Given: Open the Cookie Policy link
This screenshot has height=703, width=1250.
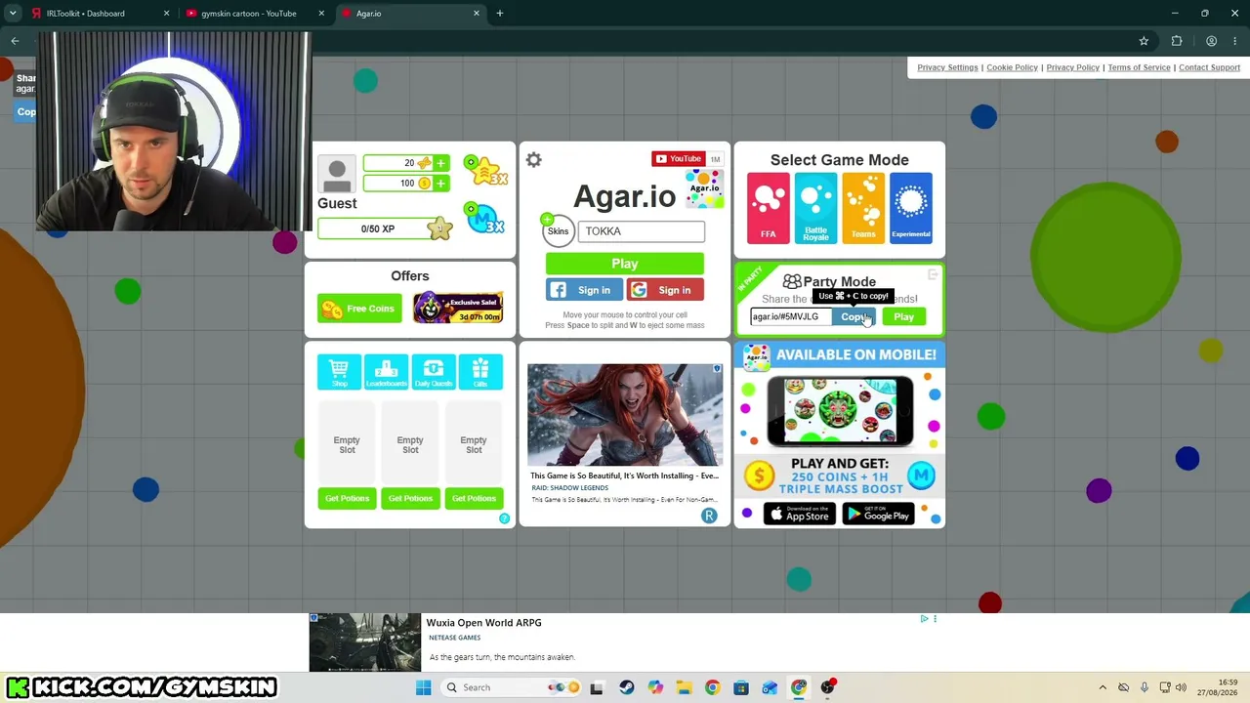Looking at the screenshot, I should pyautogui.click(x=1012, y=67).
